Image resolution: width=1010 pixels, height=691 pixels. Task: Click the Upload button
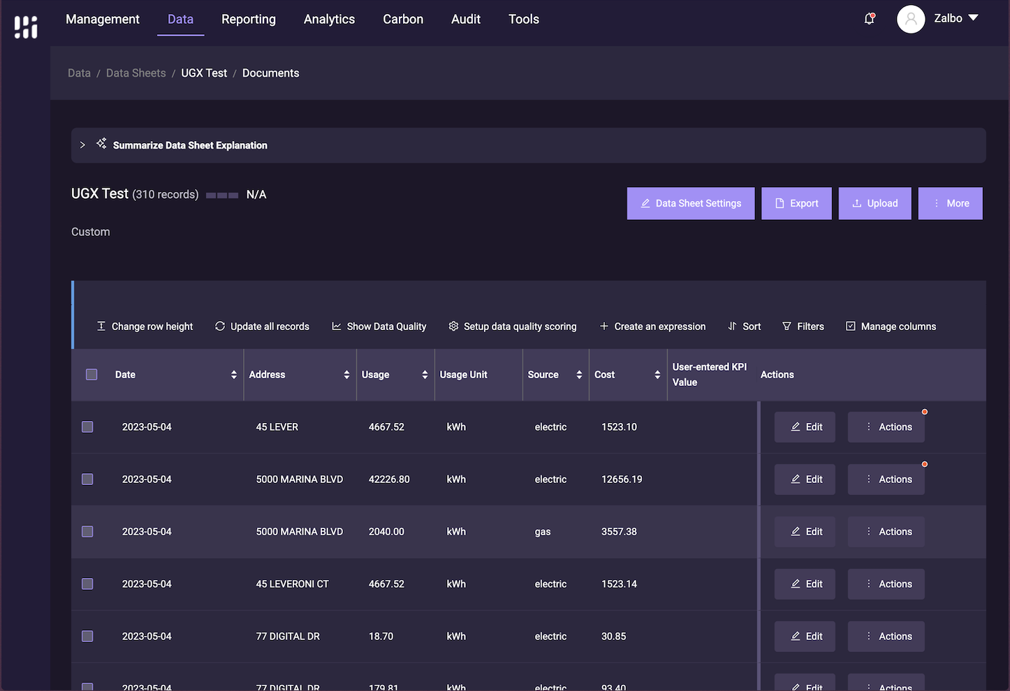pyautogui.click(x=874, y=203)
